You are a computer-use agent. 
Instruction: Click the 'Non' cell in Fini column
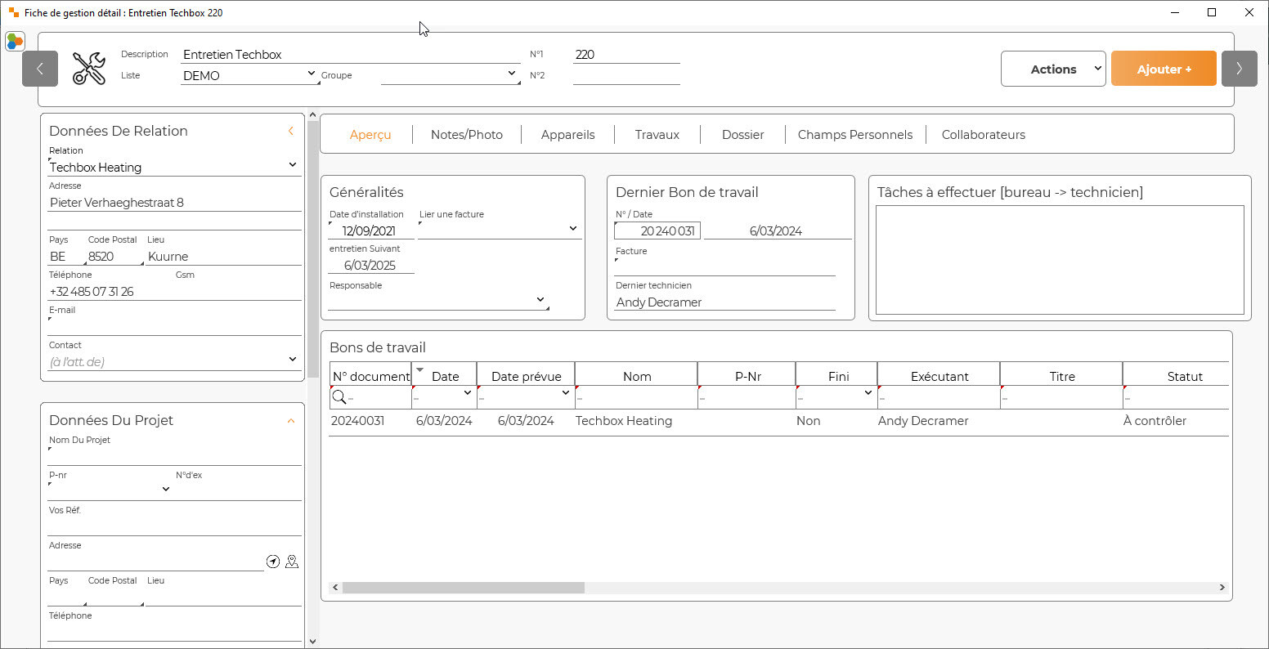(x=808, y=421)
